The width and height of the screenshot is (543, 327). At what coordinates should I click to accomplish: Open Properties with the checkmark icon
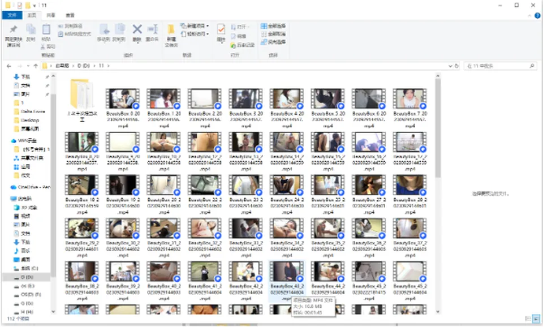click(x=221, y=33)
